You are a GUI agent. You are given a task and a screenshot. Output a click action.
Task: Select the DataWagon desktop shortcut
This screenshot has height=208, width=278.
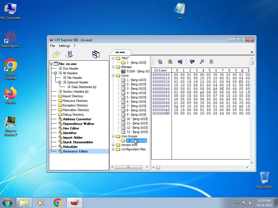click(x=11, y=39)
